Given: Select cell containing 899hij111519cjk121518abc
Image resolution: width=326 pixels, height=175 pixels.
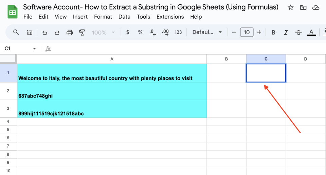Looking at the screenshot, I should 112,109.
